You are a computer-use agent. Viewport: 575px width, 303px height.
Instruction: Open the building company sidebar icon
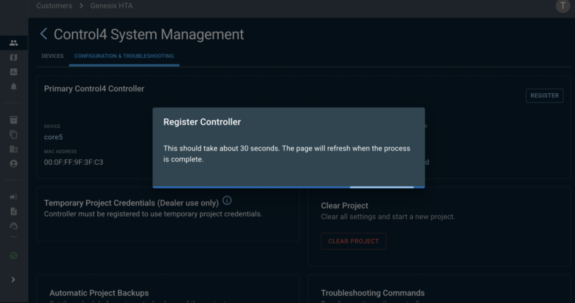(13, 149)
